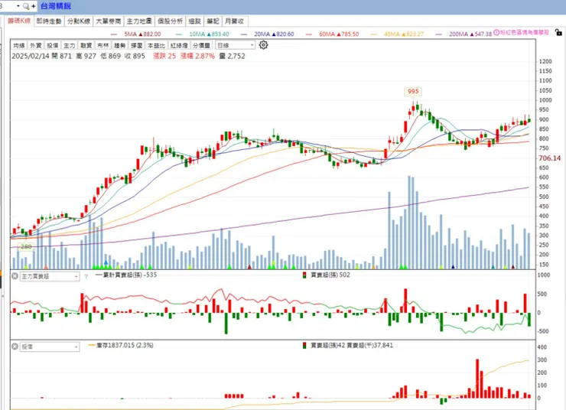The height and width of the screenshot is (410, 566).
Task: Open the 組股 tab next to 個股分析
Action: coord(195,21)
